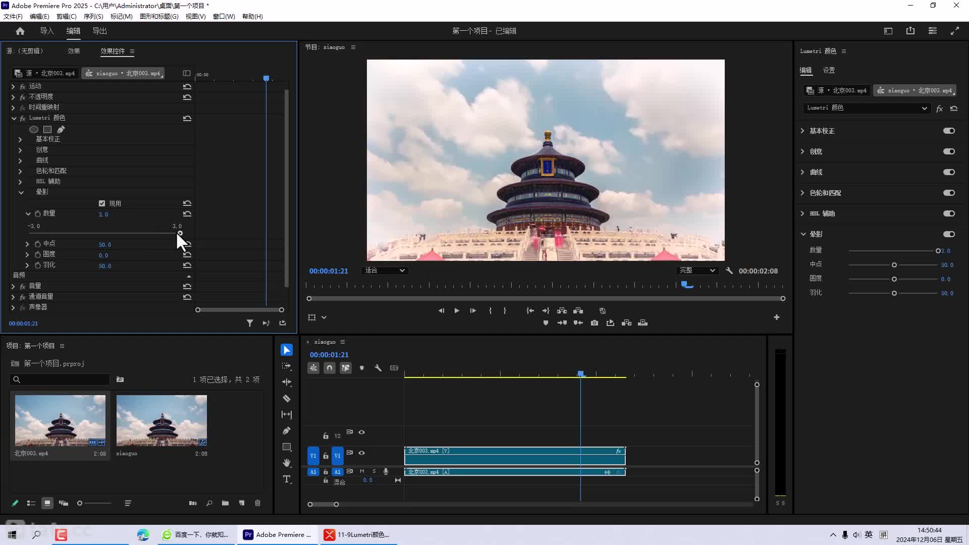Screen dimensions: 969x545
Task: Open 序列(S) menu
Action: [93, 16]
